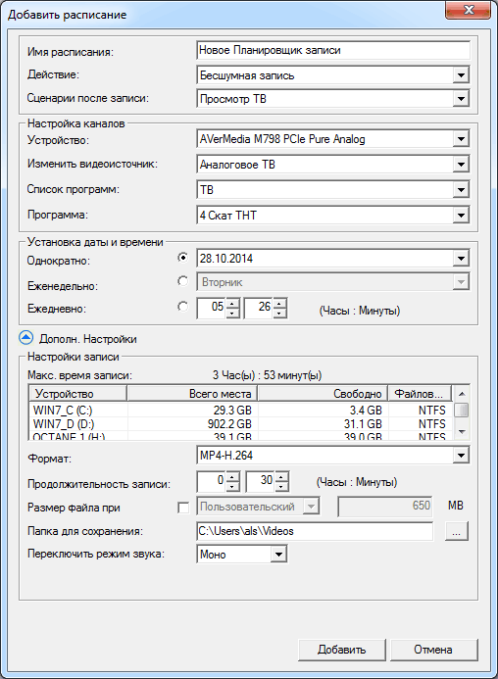Image resolution: width=498 pixels, height=679 pixels.
Task: Click the Устройство column header
Action: (78, 394)
